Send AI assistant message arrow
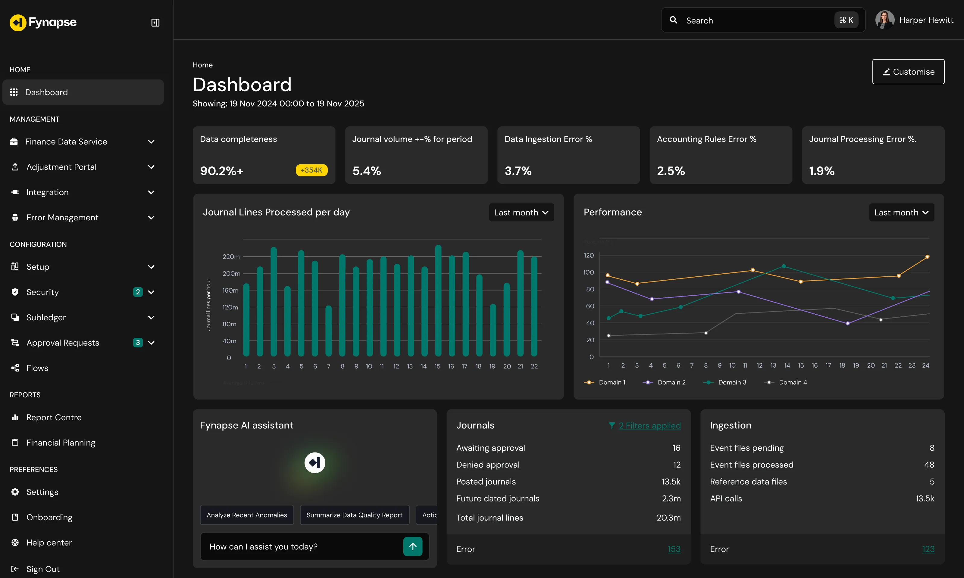 [413, 546]
